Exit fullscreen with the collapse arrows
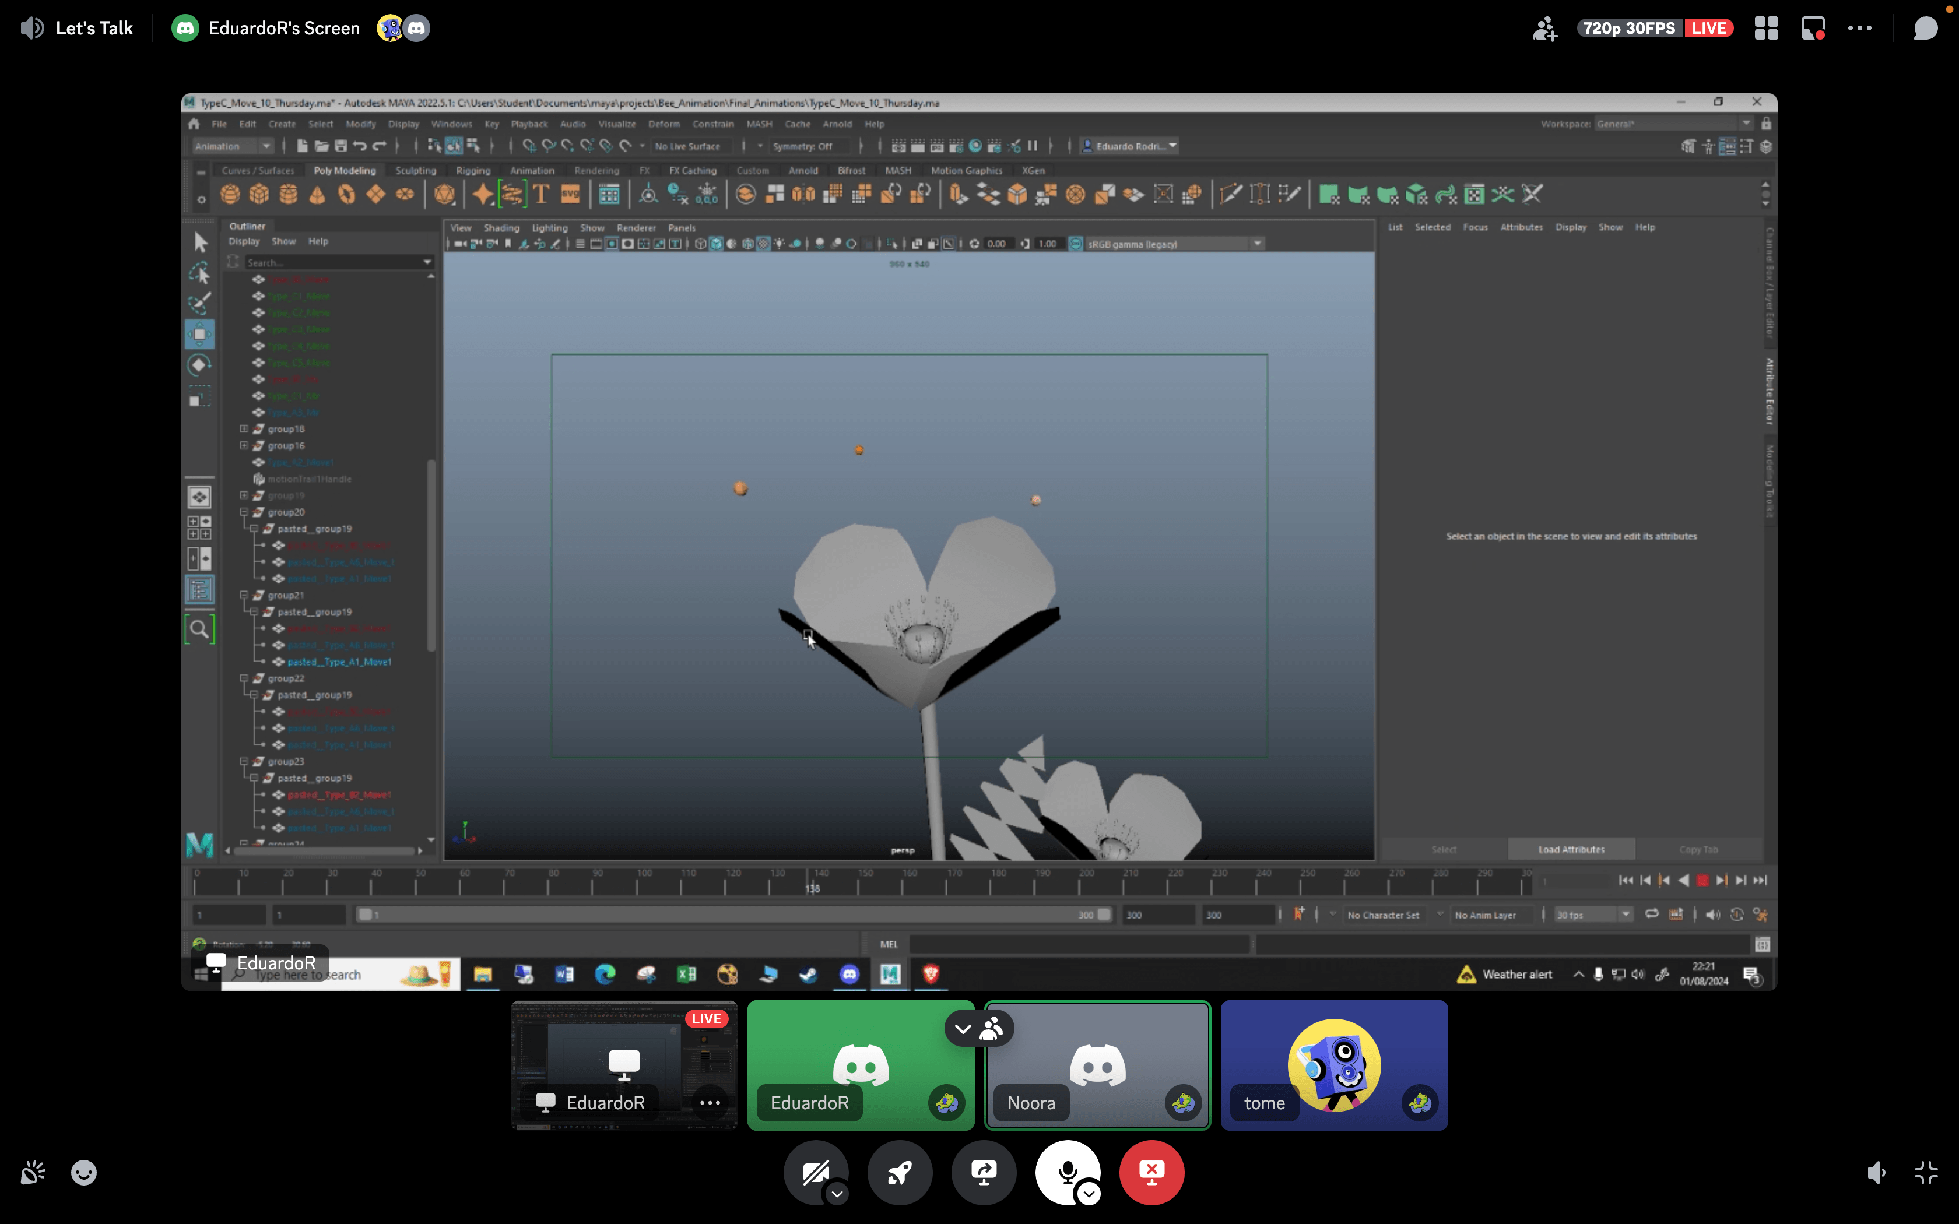This screenshot has height=1224, width=1959. 1926,1172
